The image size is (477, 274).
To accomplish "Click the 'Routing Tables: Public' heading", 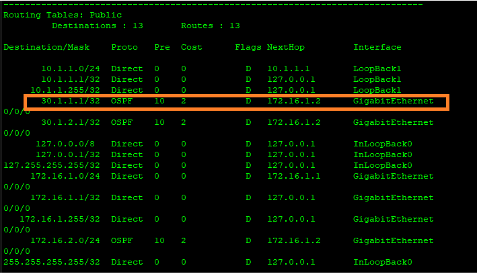I will (63, 15).
